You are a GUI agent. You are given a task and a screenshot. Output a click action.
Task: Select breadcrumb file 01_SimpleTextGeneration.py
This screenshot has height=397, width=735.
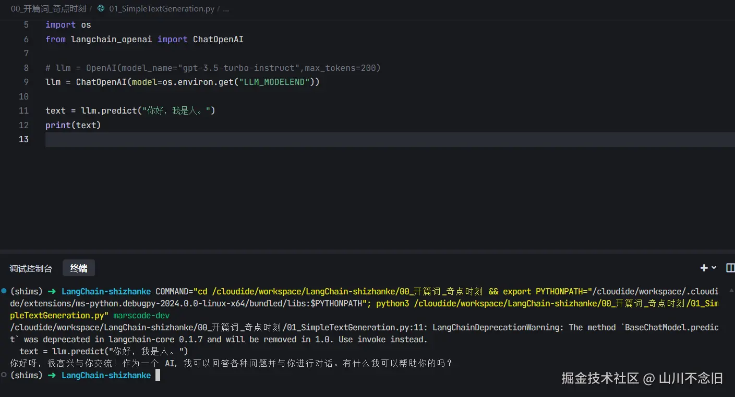[x=161, y=9]
